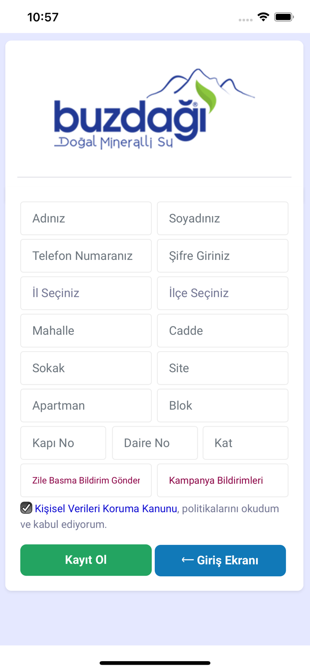Image resolution: width=310 pixels, height=671 pixels.
Task: Tap the Kayıt Ol button
Action: pyautogui.click(x=86, y=560)
